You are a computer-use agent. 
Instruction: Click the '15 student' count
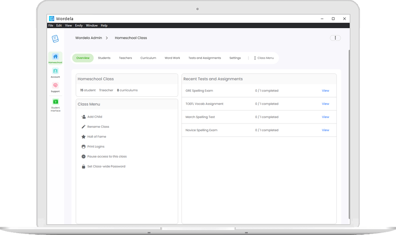point(88,90)
